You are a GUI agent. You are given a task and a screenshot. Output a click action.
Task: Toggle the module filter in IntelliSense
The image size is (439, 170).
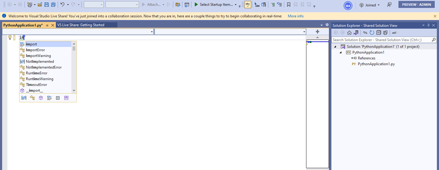(41, 98)
